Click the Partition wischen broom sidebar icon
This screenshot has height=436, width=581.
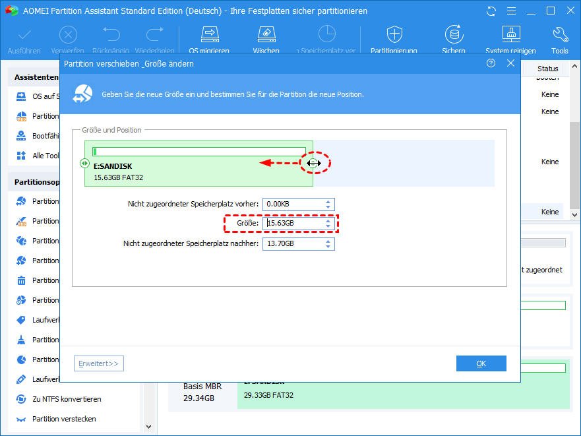pos(21,340)
